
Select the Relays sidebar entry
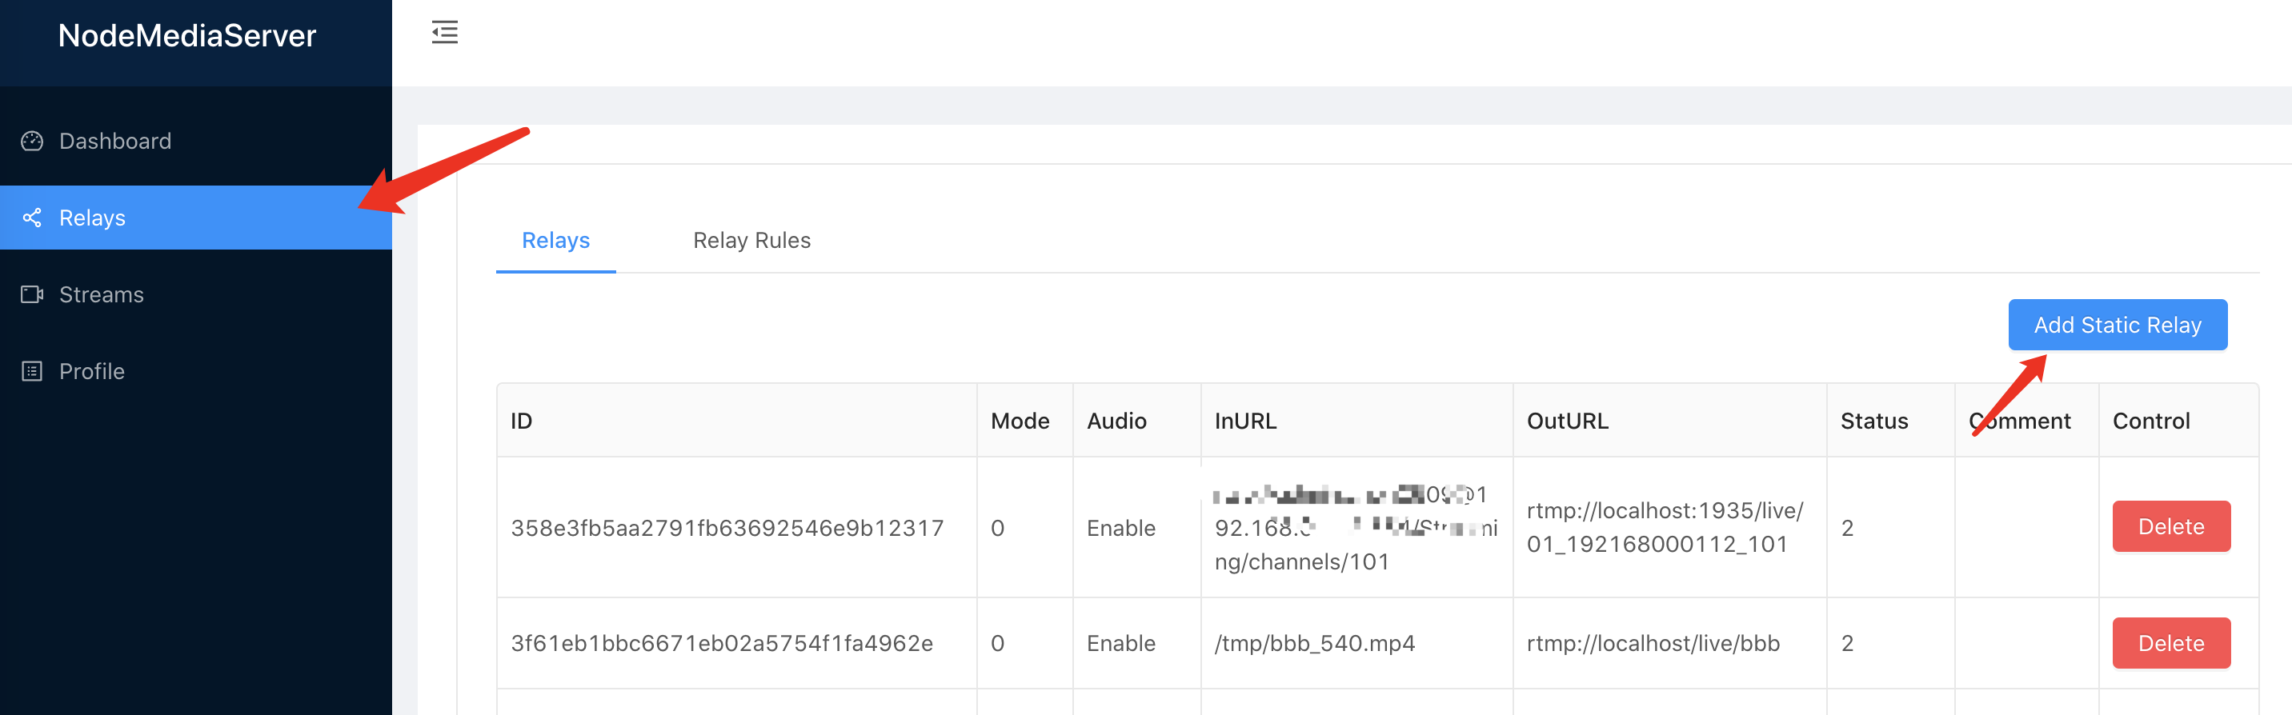196,218
